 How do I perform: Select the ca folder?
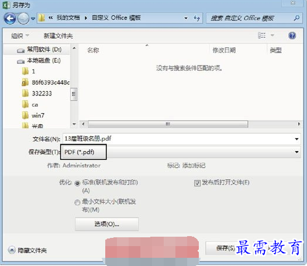[30, 104]
